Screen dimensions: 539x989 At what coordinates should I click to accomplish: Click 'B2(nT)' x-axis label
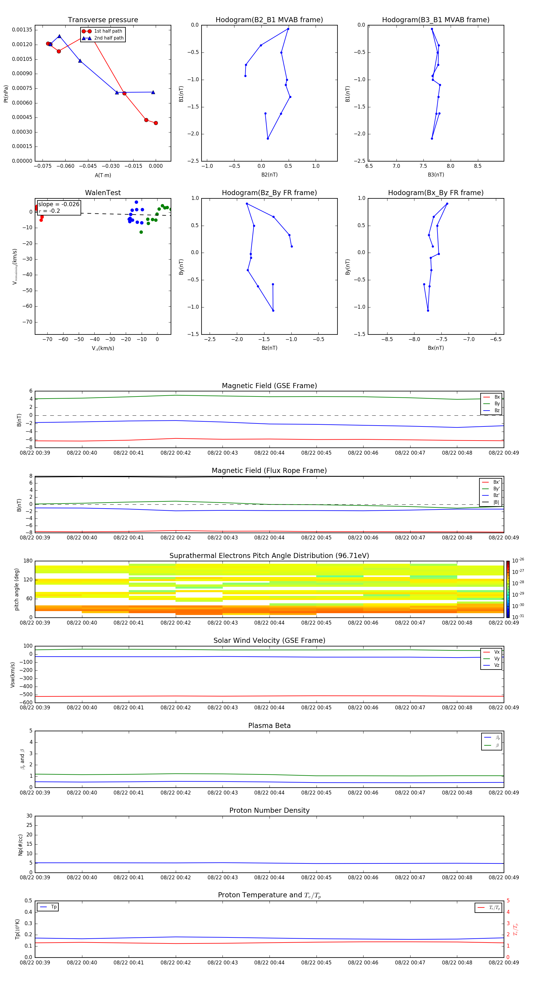(x=269, y=175)
